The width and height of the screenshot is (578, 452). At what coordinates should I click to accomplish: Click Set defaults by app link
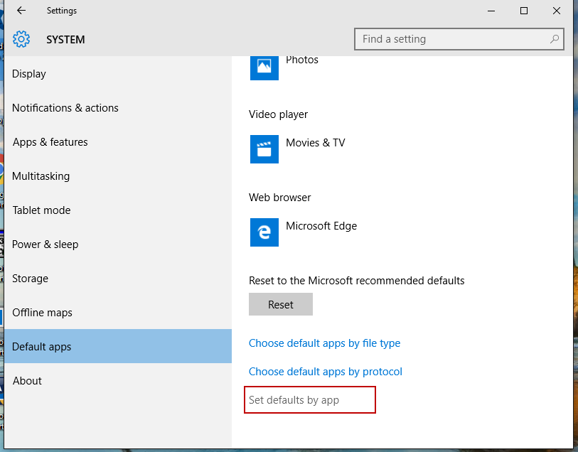click(294, 400)
